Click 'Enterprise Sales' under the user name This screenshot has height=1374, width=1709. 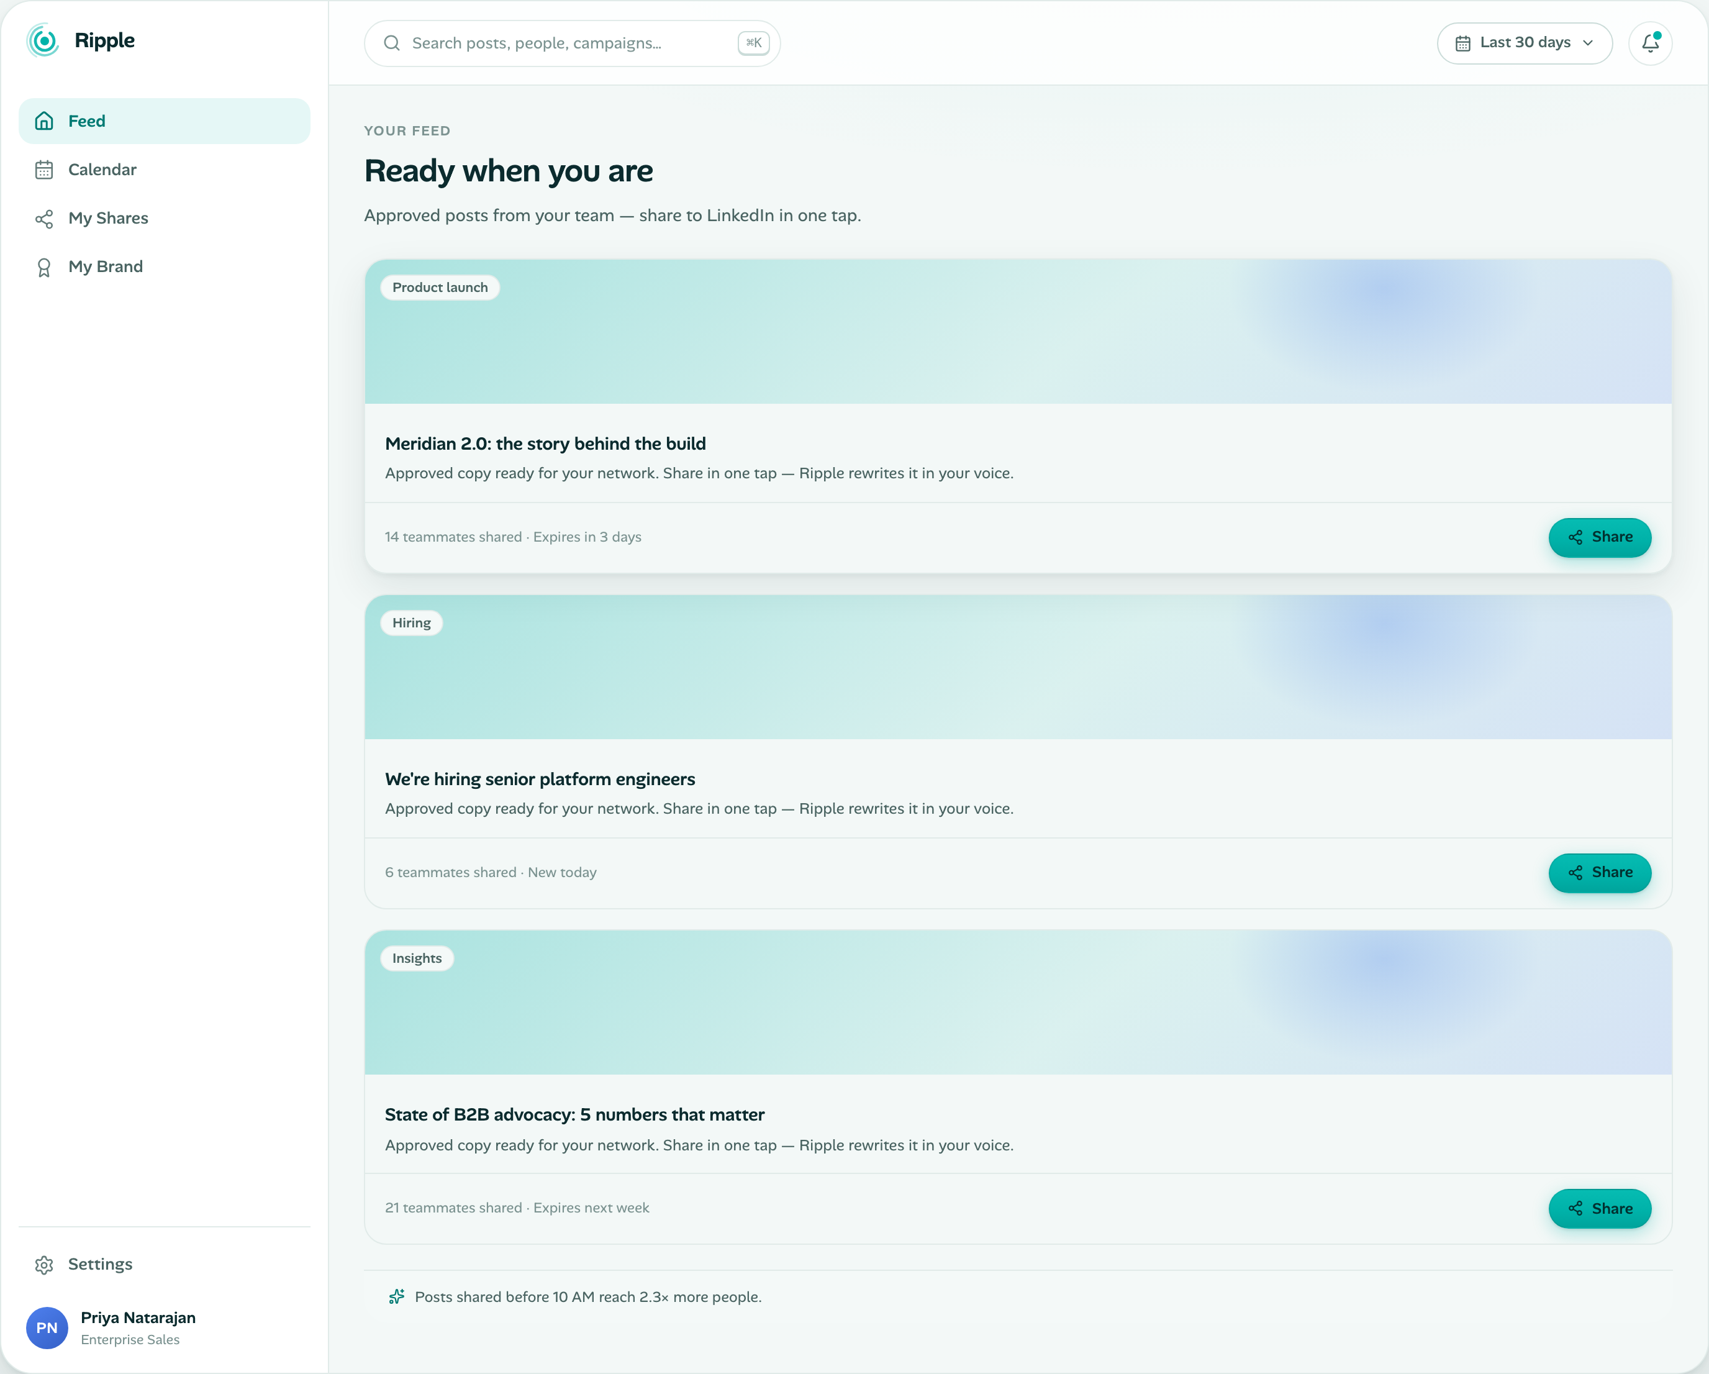click(x=130, y=1340)
